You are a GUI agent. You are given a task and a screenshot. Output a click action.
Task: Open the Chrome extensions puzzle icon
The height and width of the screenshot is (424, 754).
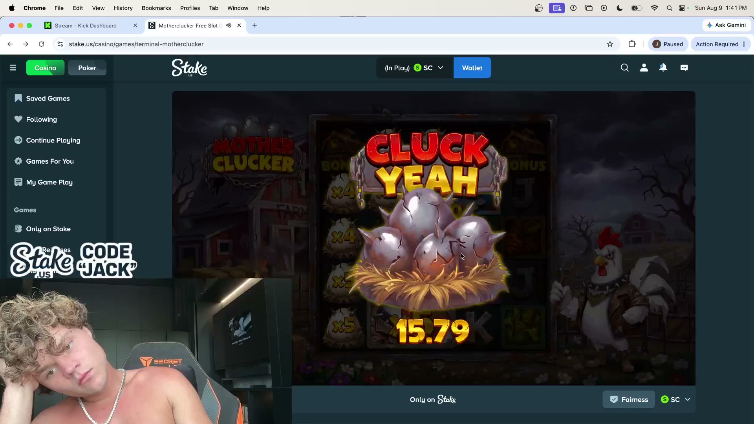[x=632, y=44]
